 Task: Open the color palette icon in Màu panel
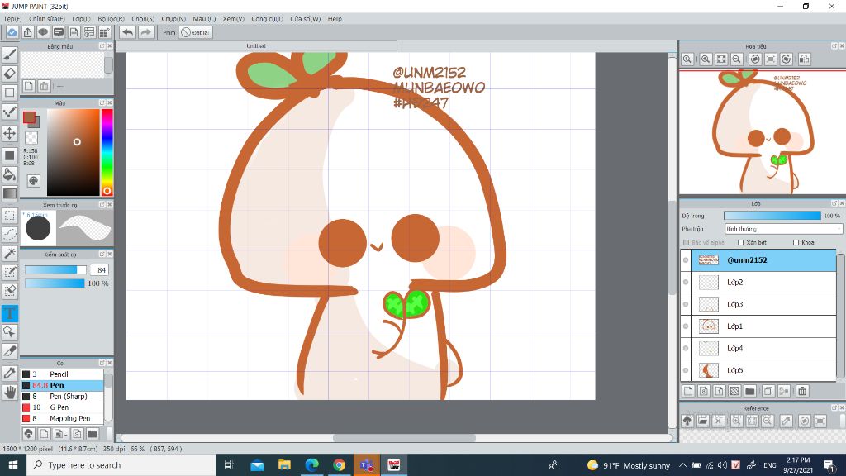(x=33, y=181)
